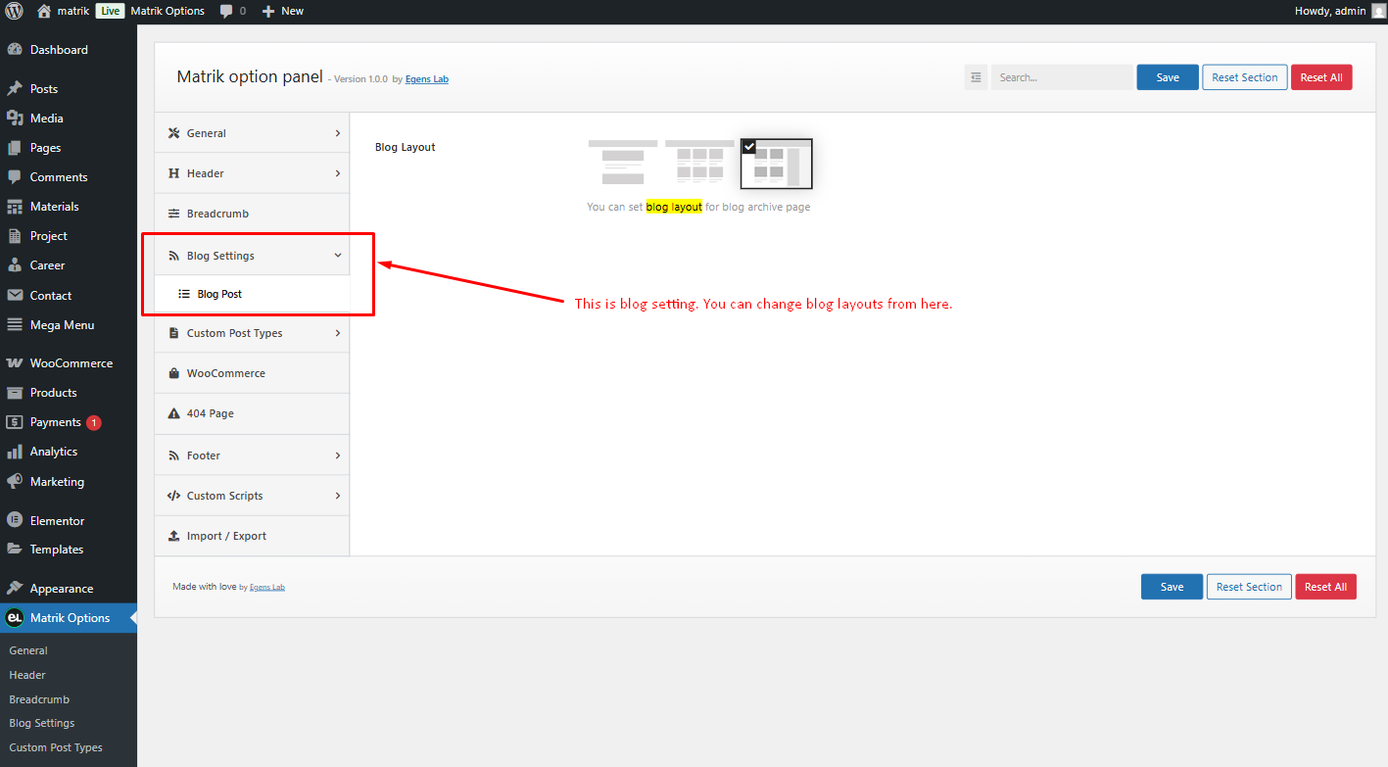Screen dimensions: 1388x767
Task: Open the 404 Page options tab
Action: point(252,413)
